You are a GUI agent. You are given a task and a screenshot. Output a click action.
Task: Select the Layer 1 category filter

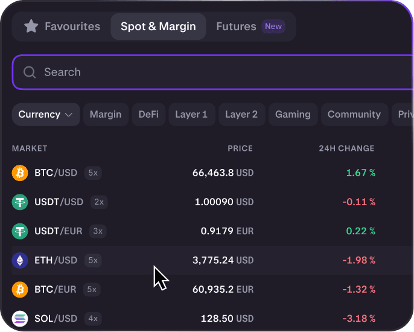(191, 115)
